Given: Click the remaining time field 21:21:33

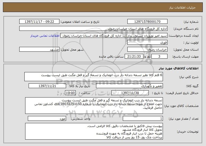Looking at the screenshot, I should [134, 57].
